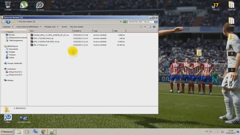Open the Partager avec dropdown
240x135 pixels.
[51, 27]
